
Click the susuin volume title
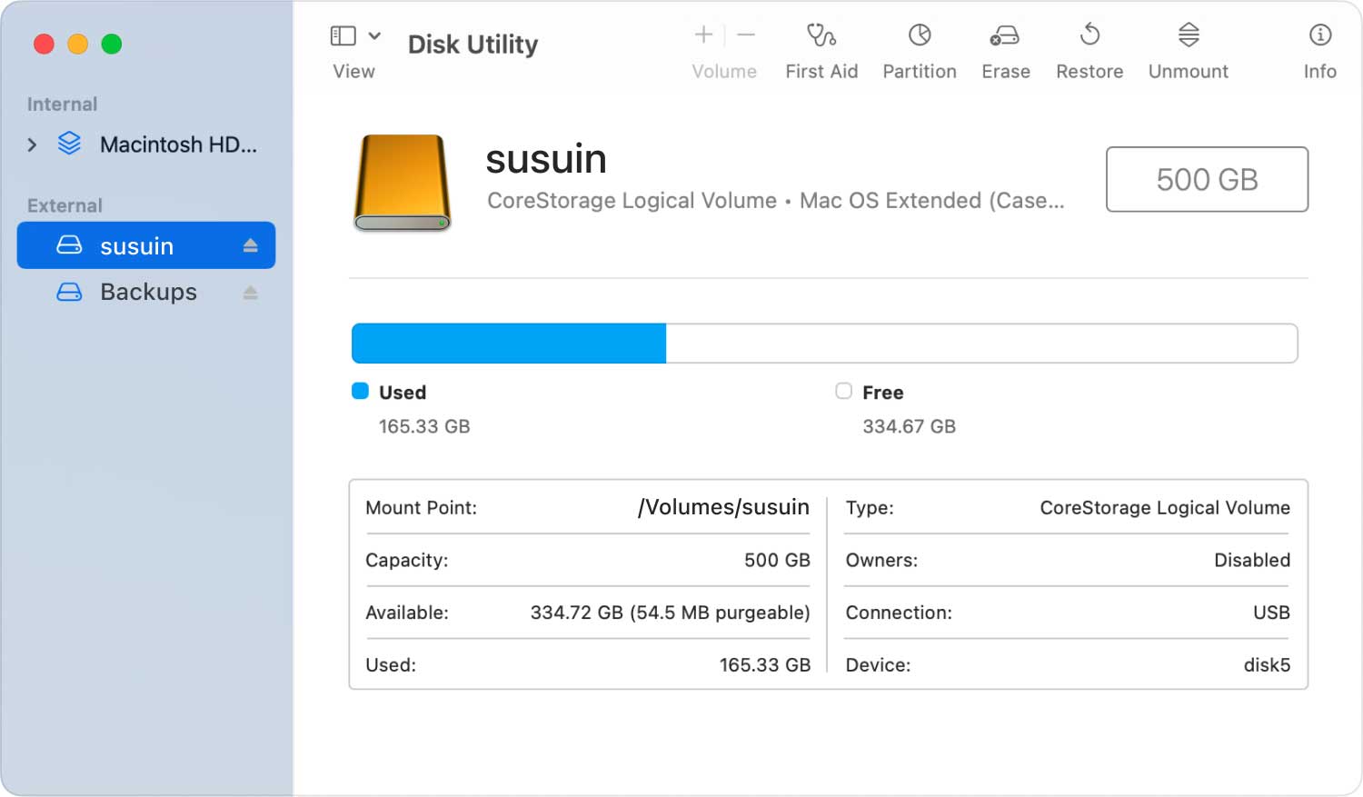tap(546, 159)
